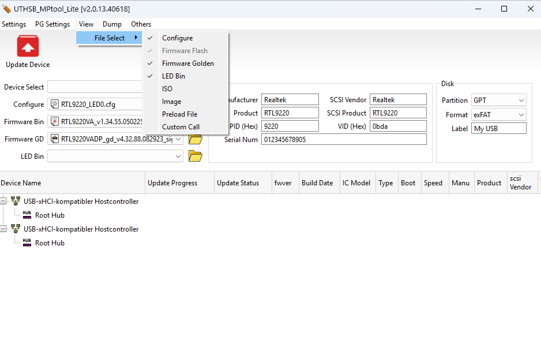Click the red Update Device icon
Image resolution: width=541 pixels, height=358 pixels.
(x=28, y=46)
